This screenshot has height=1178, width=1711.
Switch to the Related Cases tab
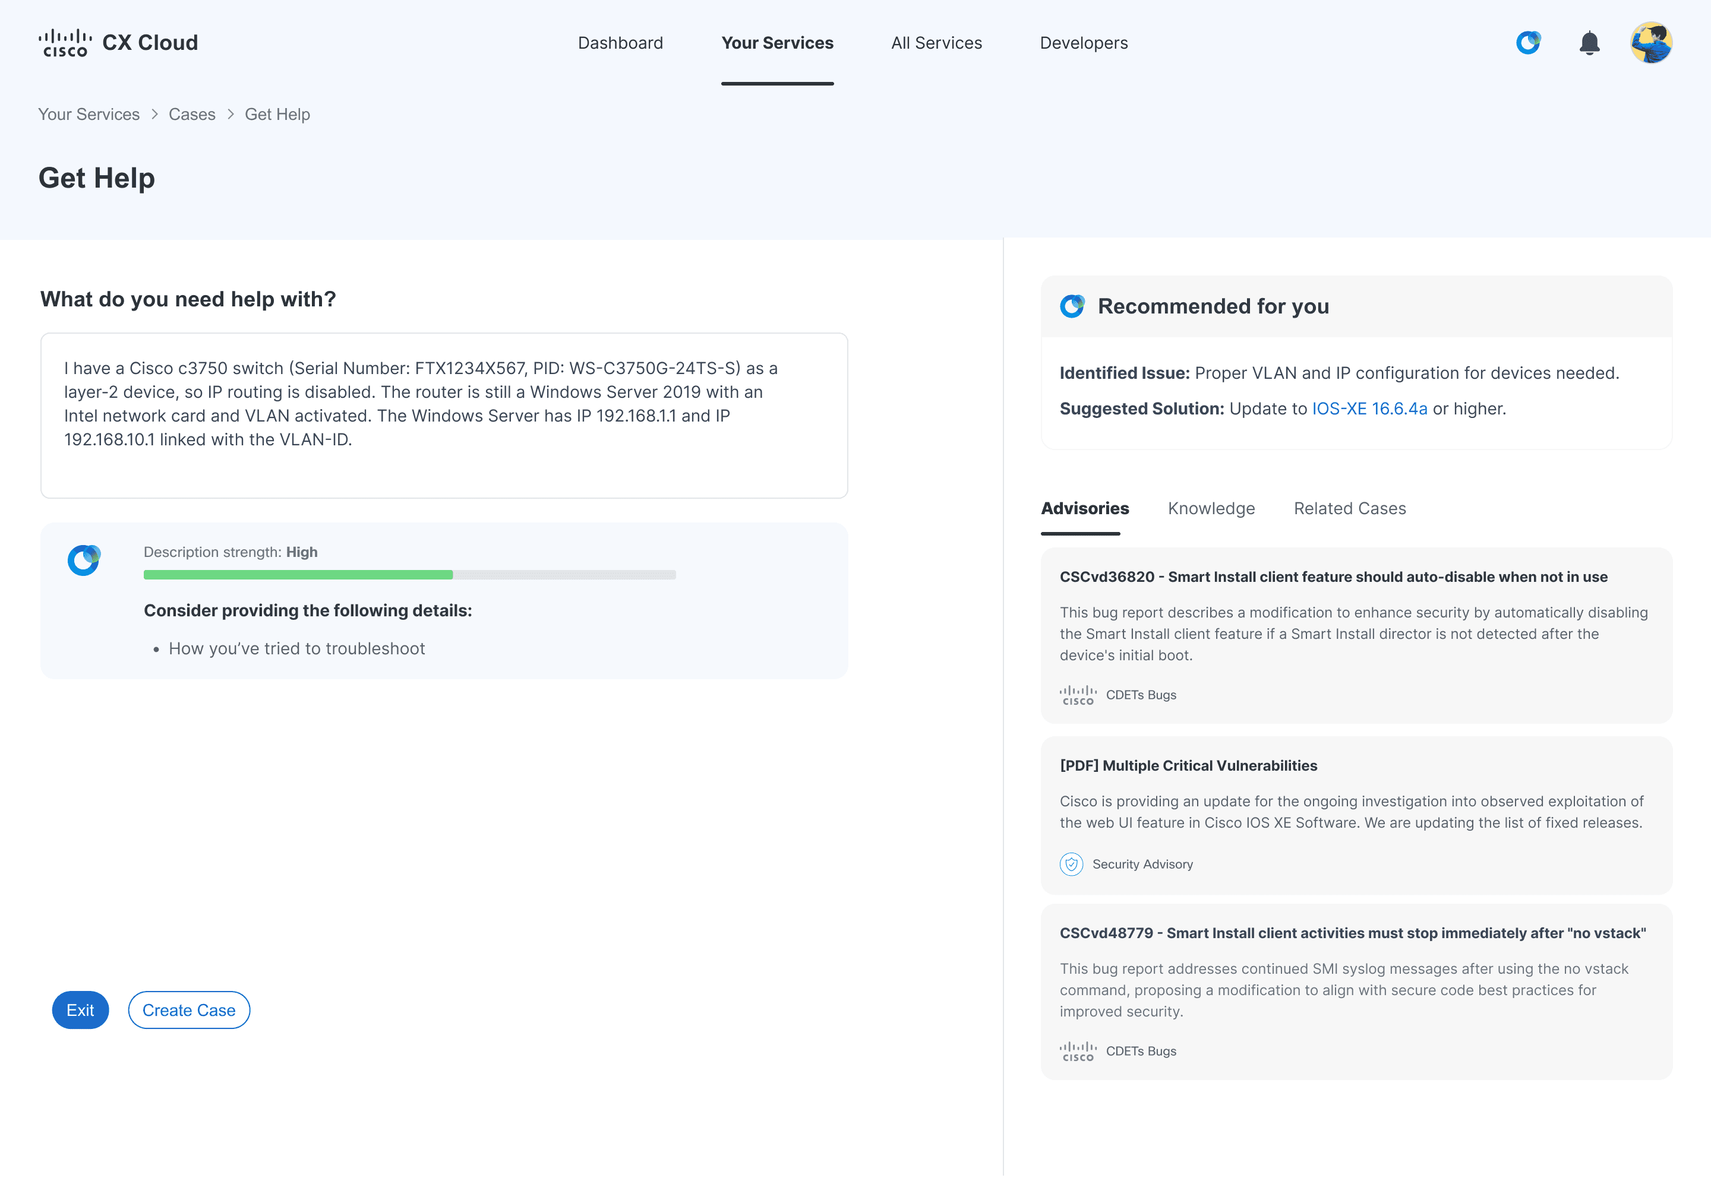click(1349, 509)
